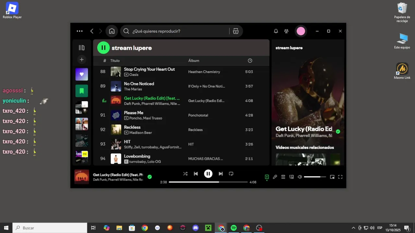The width and height of the screenshot is (415, 233).
Task: Click the Oasis track album thumbnail
Action: (x=116, y=72)
